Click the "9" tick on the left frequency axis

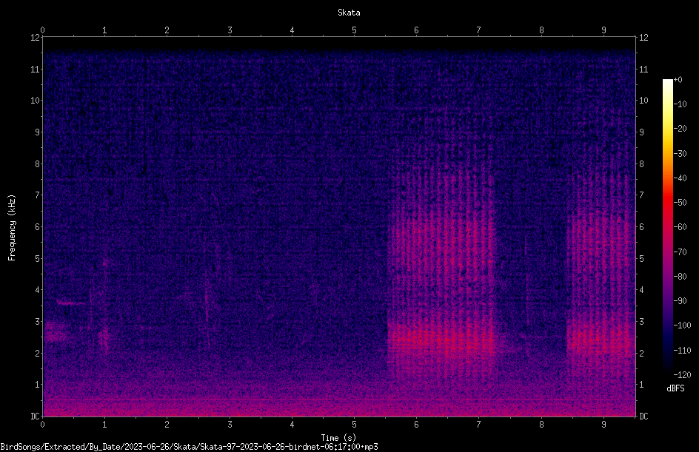37,132
